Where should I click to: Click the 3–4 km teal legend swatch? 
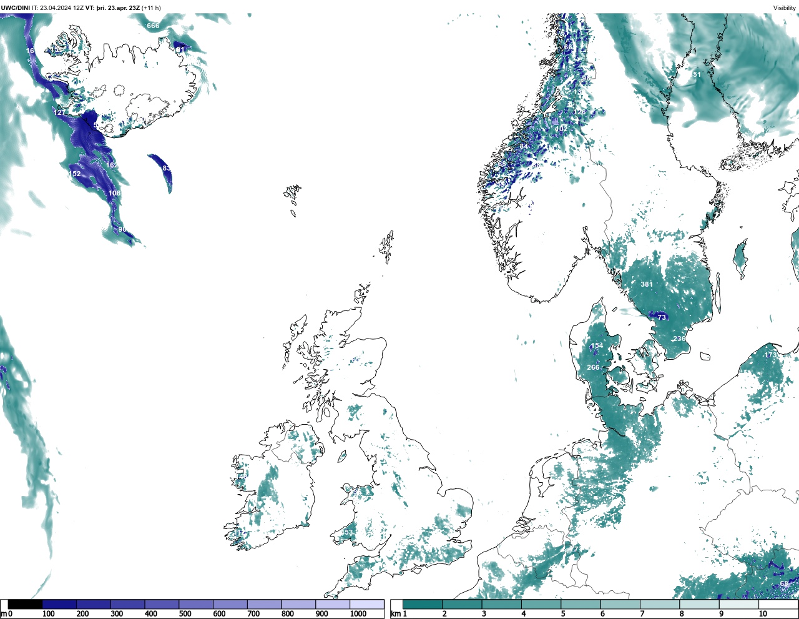(502, 604)
